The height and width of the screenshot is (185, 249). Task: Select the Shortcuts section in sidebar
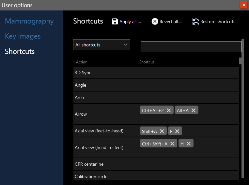pos(20,52)
